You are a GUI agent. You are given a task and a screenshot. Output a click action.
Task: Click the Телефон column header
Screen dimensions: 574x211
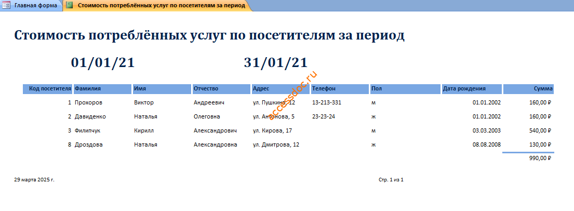tap(340, 89)
